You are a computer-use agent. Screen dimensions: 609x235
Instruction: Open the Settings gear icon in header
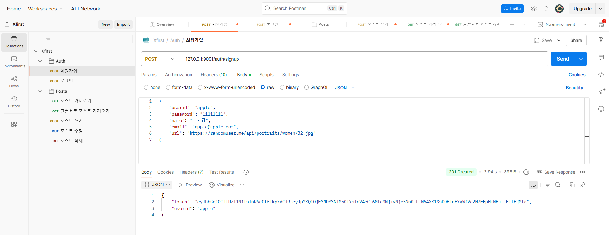tap(533, 9)
